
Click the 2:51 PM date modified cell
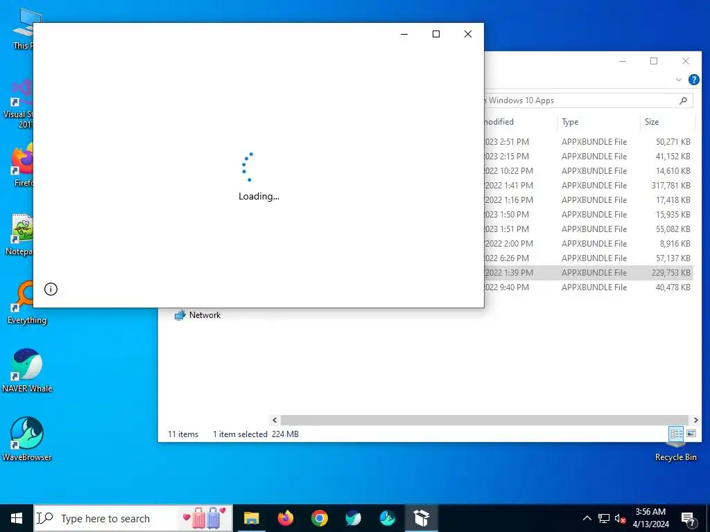pyautogui.click(x=507, y=141)
